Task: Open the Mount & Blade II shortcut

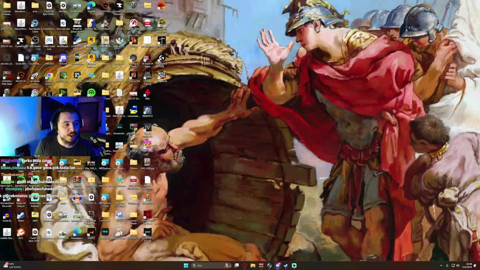Action: 91,217
